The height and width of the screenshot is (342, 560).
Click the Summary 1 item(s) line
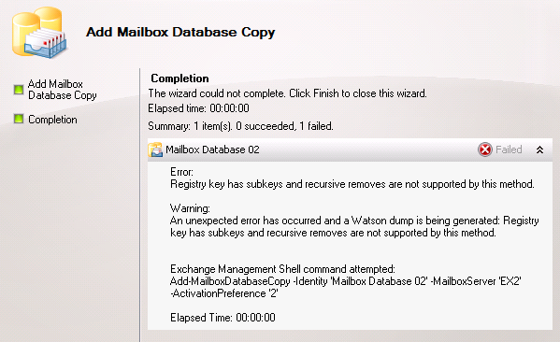(240, 126)
